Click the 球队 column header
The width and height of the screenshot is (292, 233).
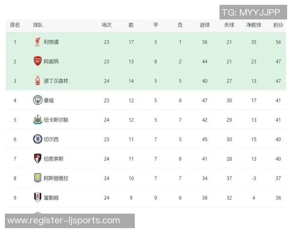[x=37, y=25]
